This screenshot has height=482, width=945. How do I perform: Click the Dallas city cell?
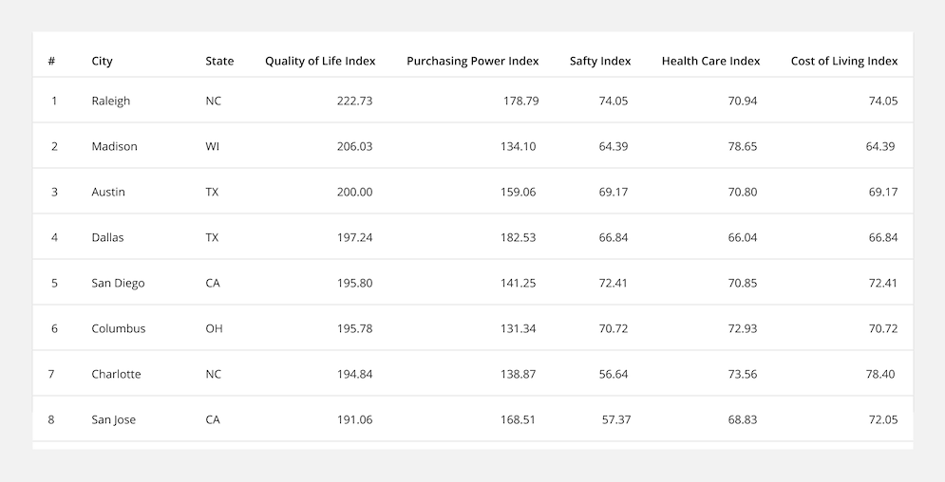click(x=107, y=238)
